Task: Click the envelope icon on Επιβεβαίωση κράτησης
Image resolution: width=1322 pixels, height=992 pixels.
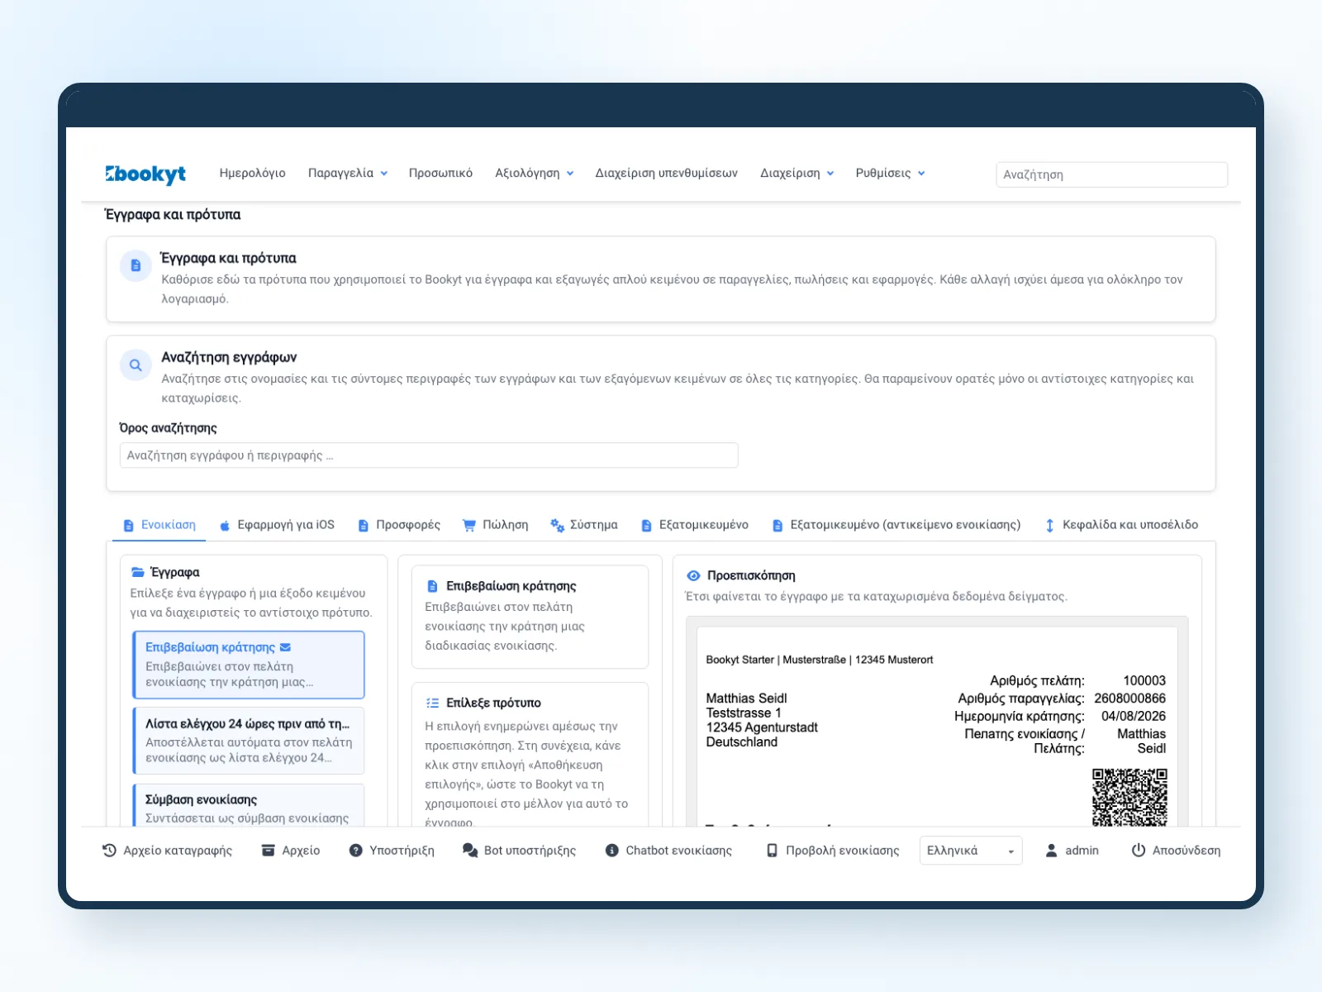Action: (286, 647)
